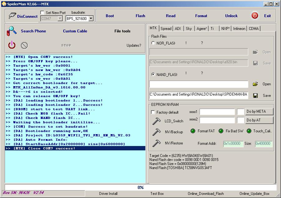This screenshot has height=198, width=281.
Task: Click the Size field 0x400000
Action: pyautogui.click(x=264, y=144)
